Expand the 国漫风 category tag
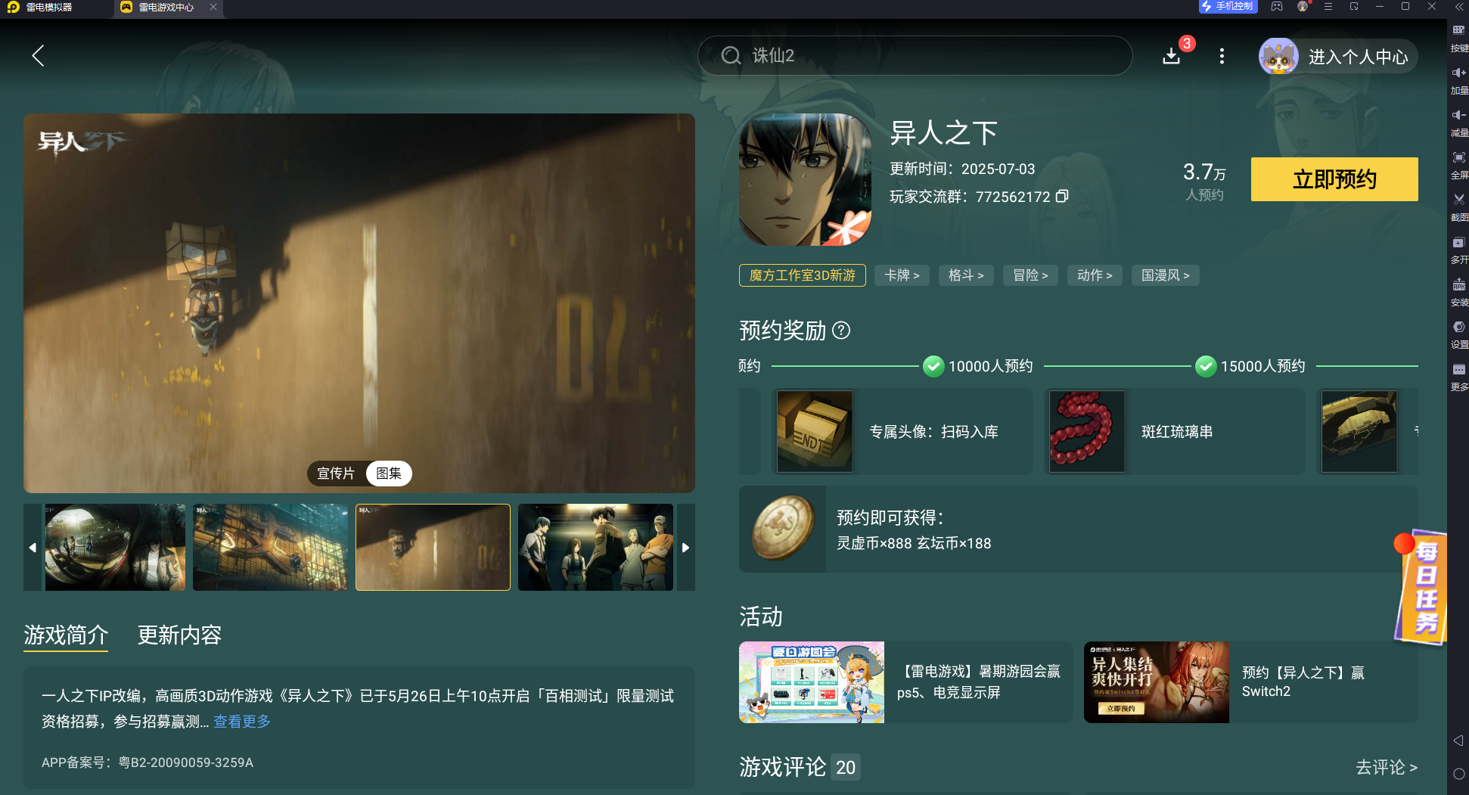The image size is (1469, 795). [x=1165, y=275]
